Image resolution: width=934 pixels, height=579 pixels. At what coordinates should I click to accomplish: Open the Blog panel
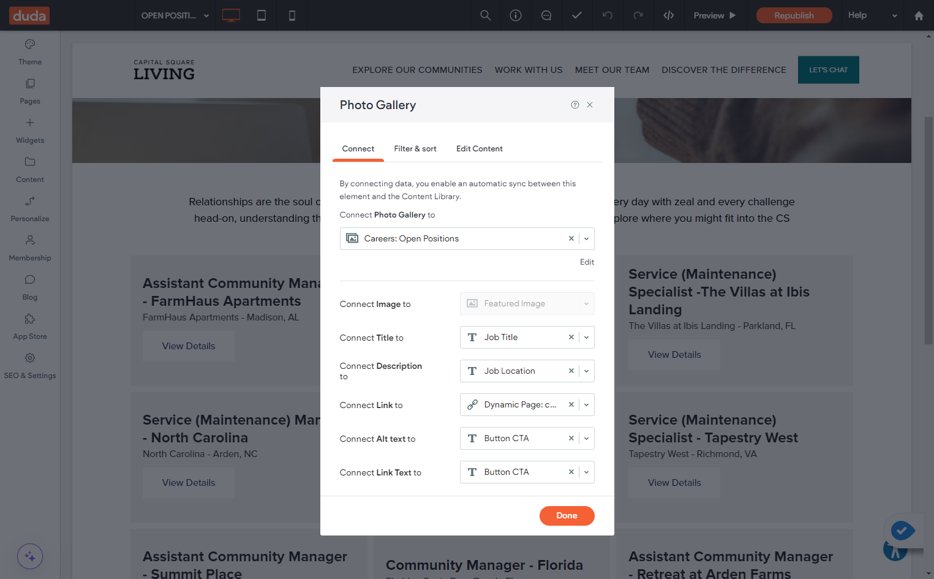(x=30, y=287)
